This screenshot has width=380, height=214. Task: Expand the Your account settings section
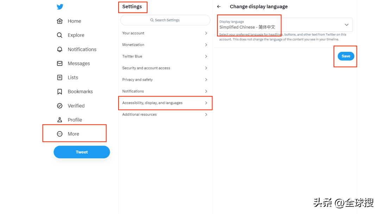click(165, 33)
